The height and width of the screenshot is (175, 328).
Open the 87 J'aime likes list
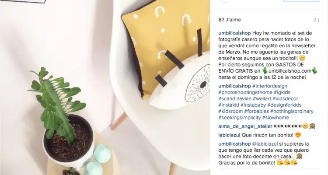[230, 20]
